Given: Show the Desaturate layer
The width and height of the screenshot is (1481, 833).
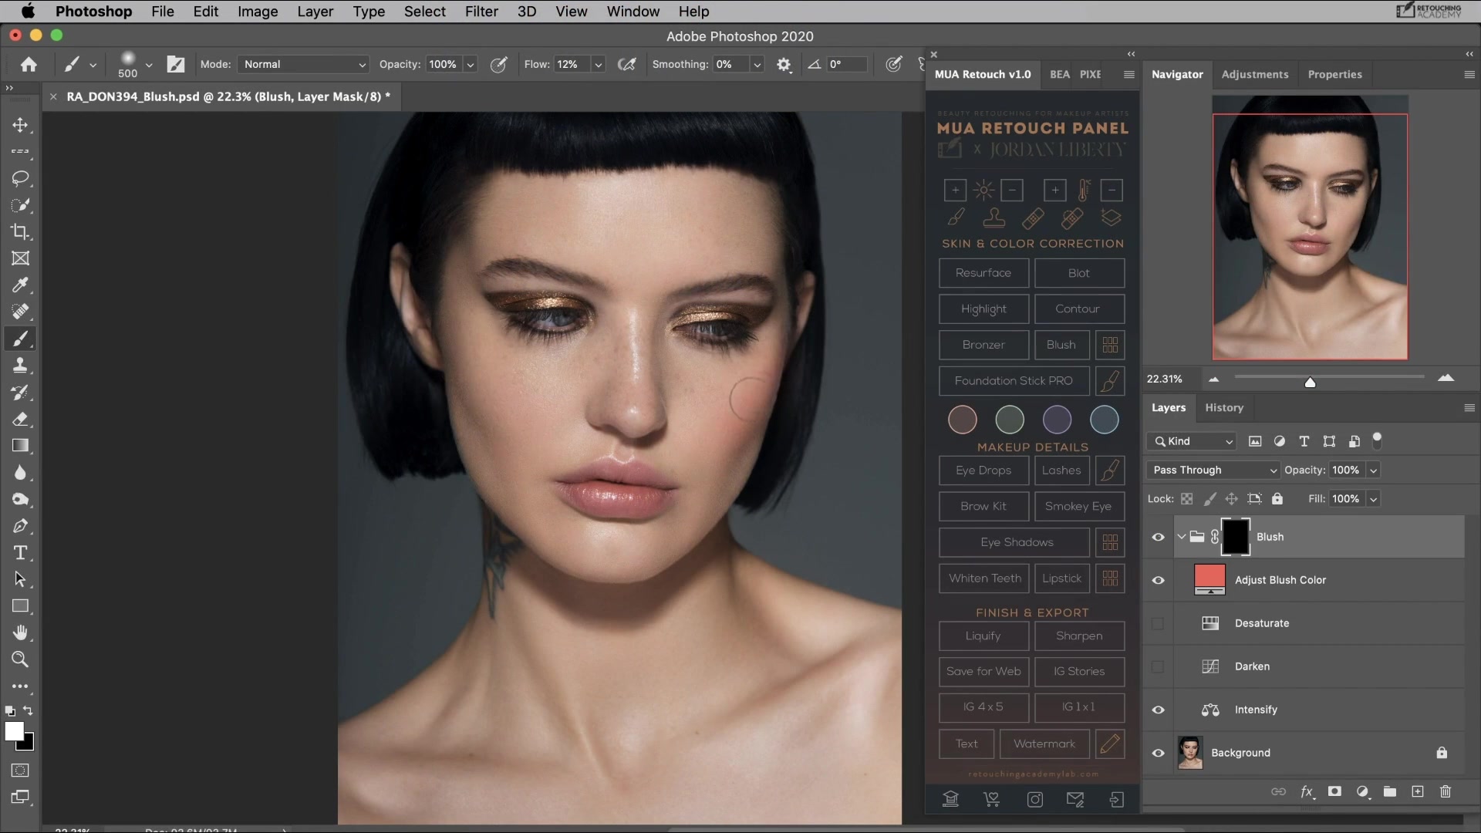Looking at the screenshot, I should pyautogui.click(x=1157, y=624).
